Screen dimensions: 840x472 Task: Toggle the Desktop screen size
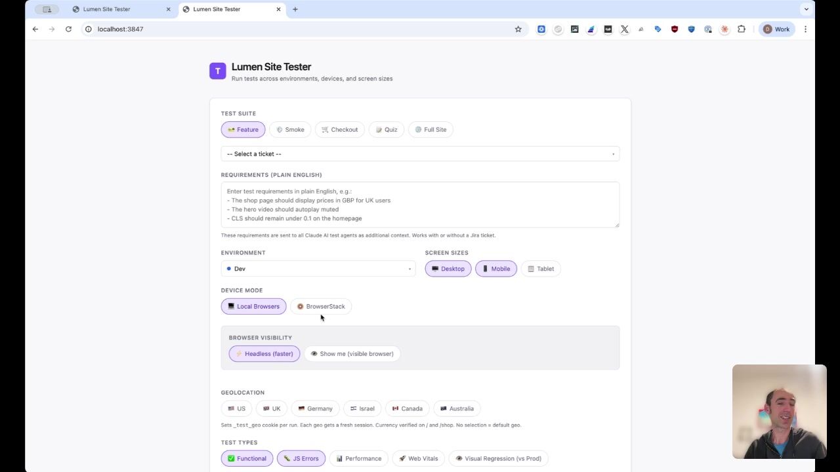tap(448, 269)
